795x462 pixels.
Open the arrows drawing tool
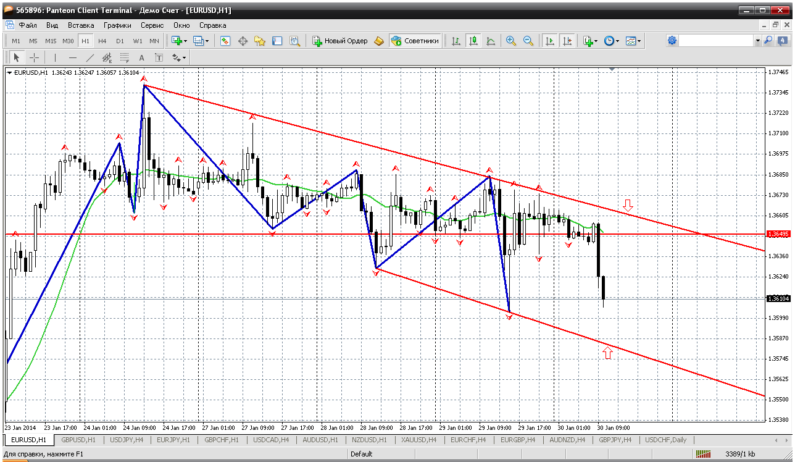176,57
